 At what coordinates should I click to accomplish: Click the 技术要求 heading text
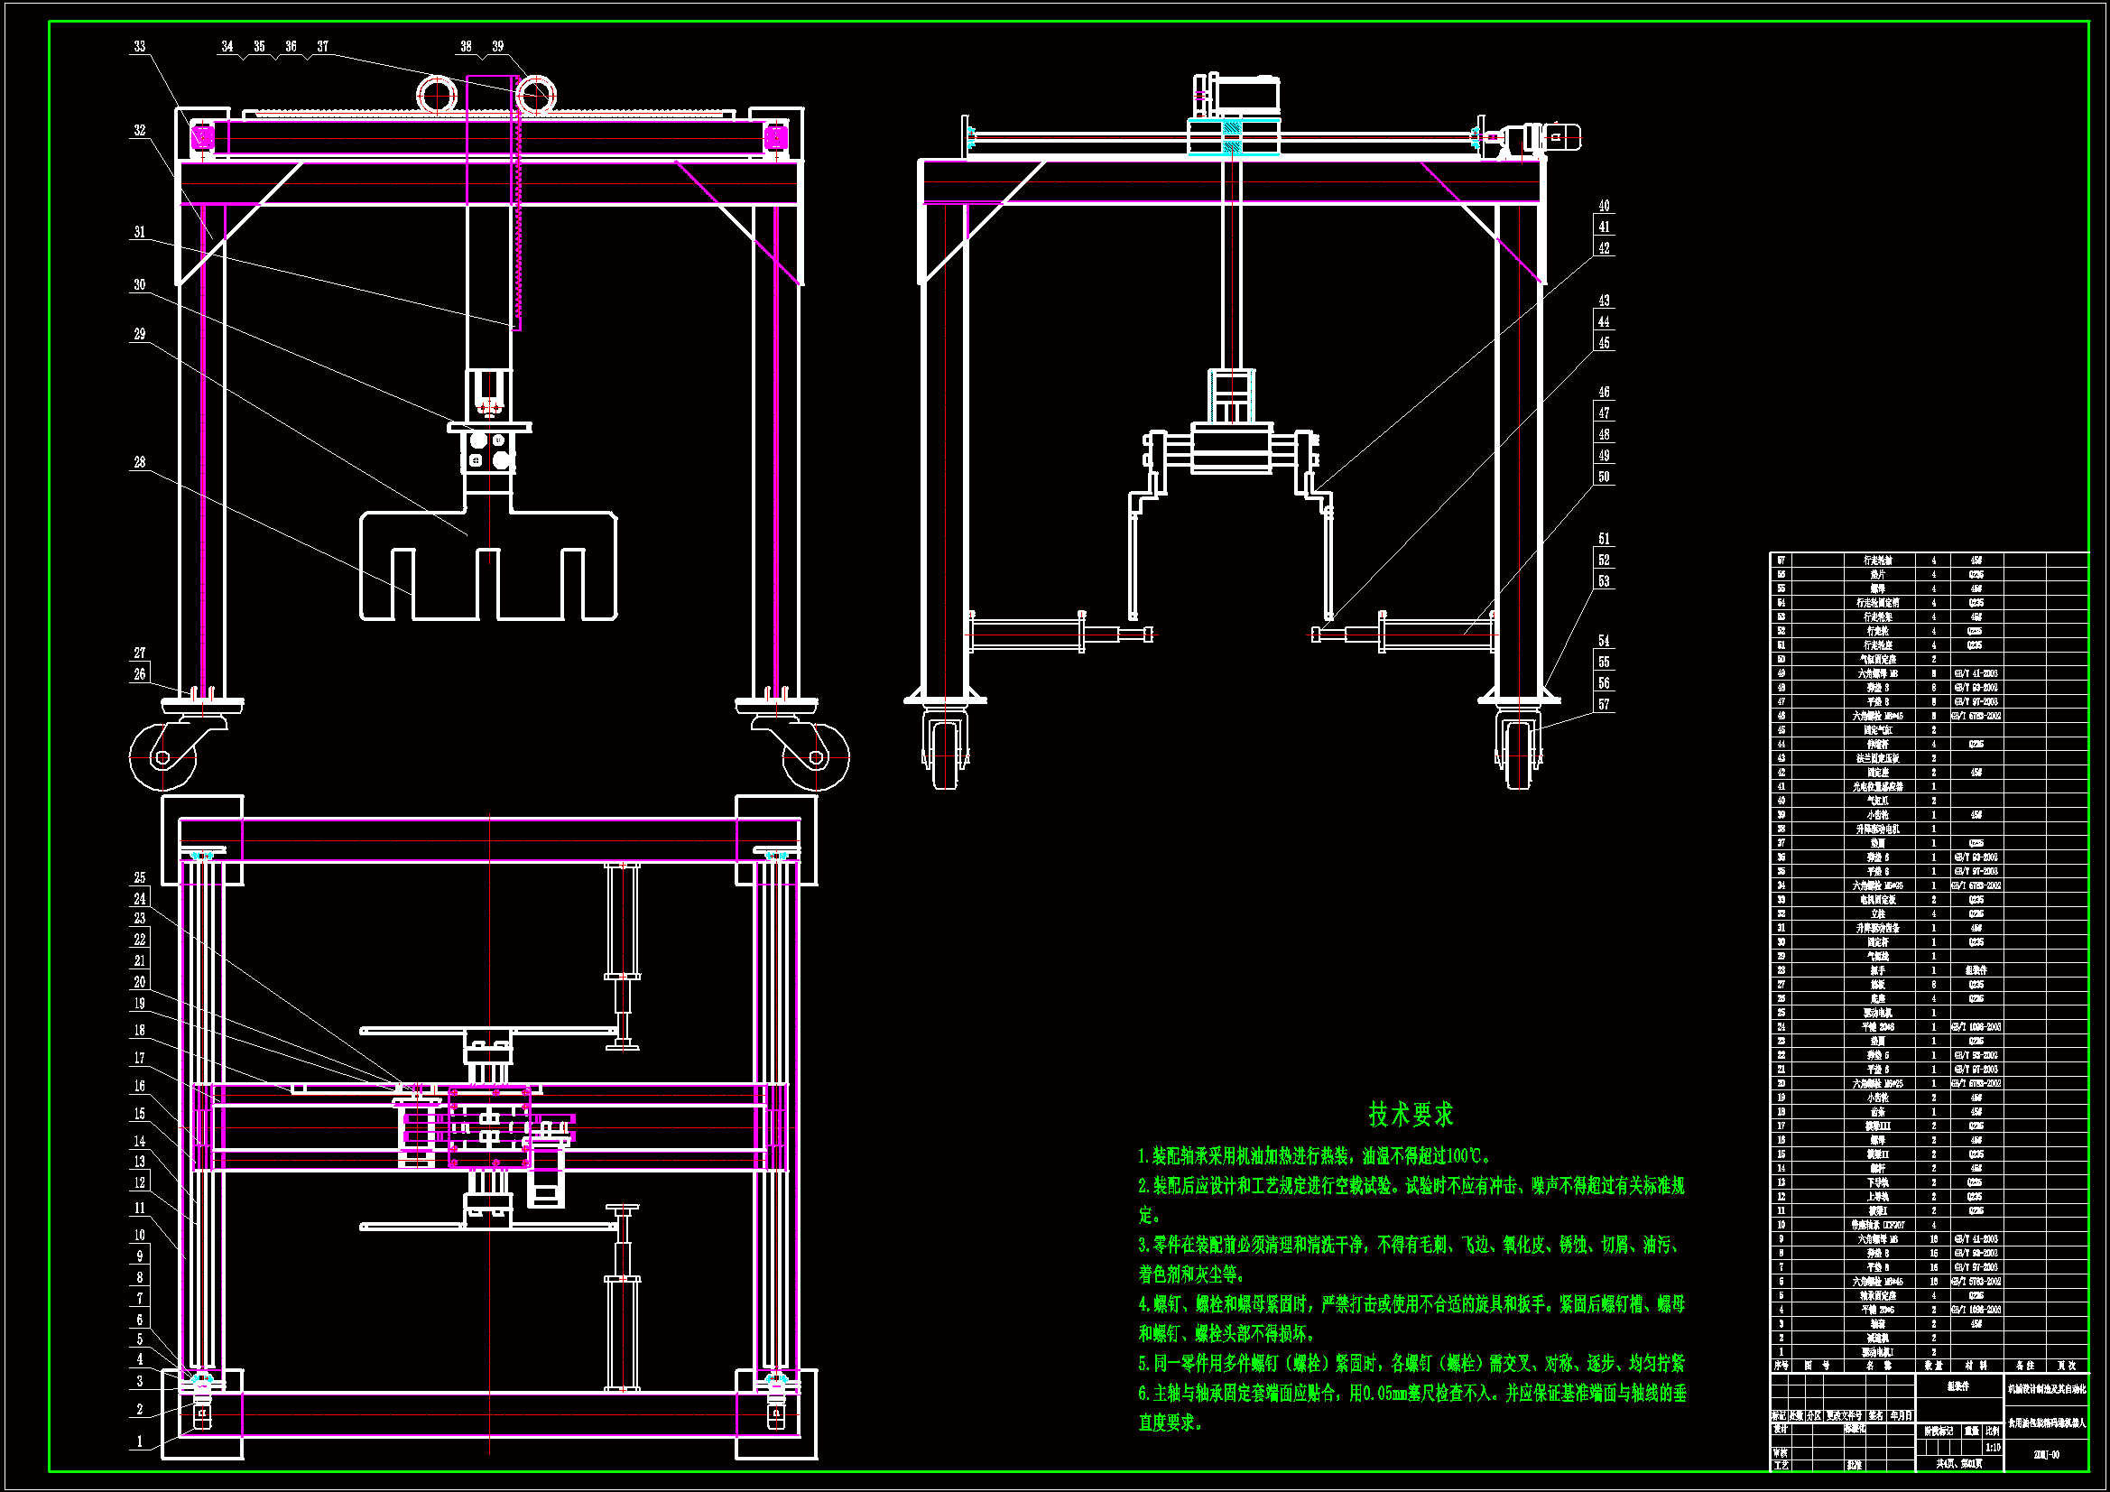[x=1411, y=1114]
